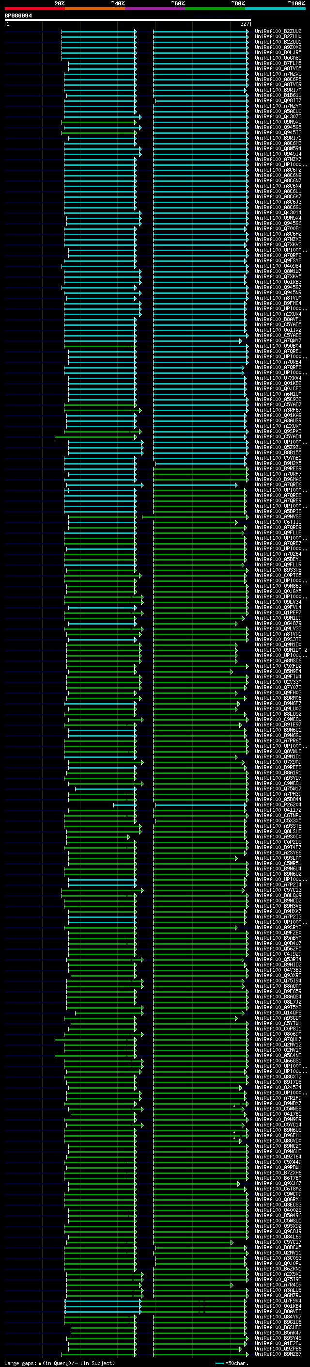Select label UniRef100_A9RBW1
The image size is (310, 1367).
pyautogui.click(x=278, y=1168)
